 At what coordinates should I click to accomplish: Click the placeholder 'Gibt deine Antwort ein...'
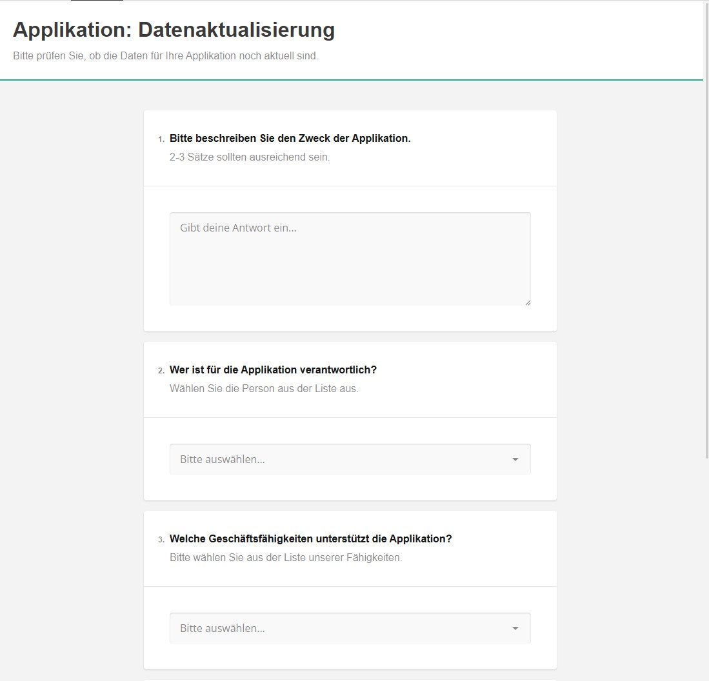pos(238,228)
